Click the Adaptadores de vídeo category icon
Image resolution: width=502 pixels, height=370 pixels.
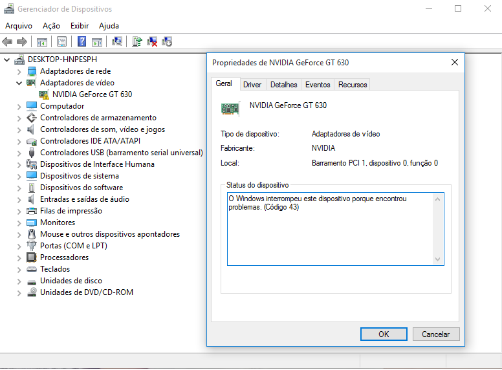click(31, 83)
